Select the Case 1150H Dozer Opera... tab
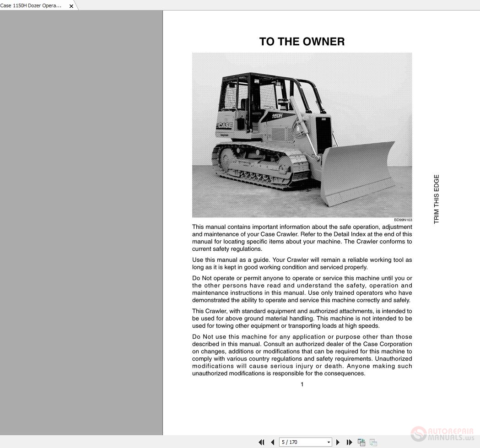This screenshot has height=448, width=480. pyautogui.click(x=31, y=5)
